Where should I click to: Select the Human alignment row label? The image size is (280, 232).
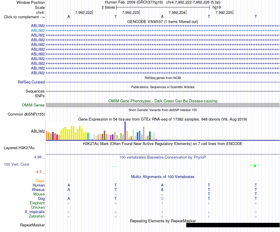tap(39, 185)
